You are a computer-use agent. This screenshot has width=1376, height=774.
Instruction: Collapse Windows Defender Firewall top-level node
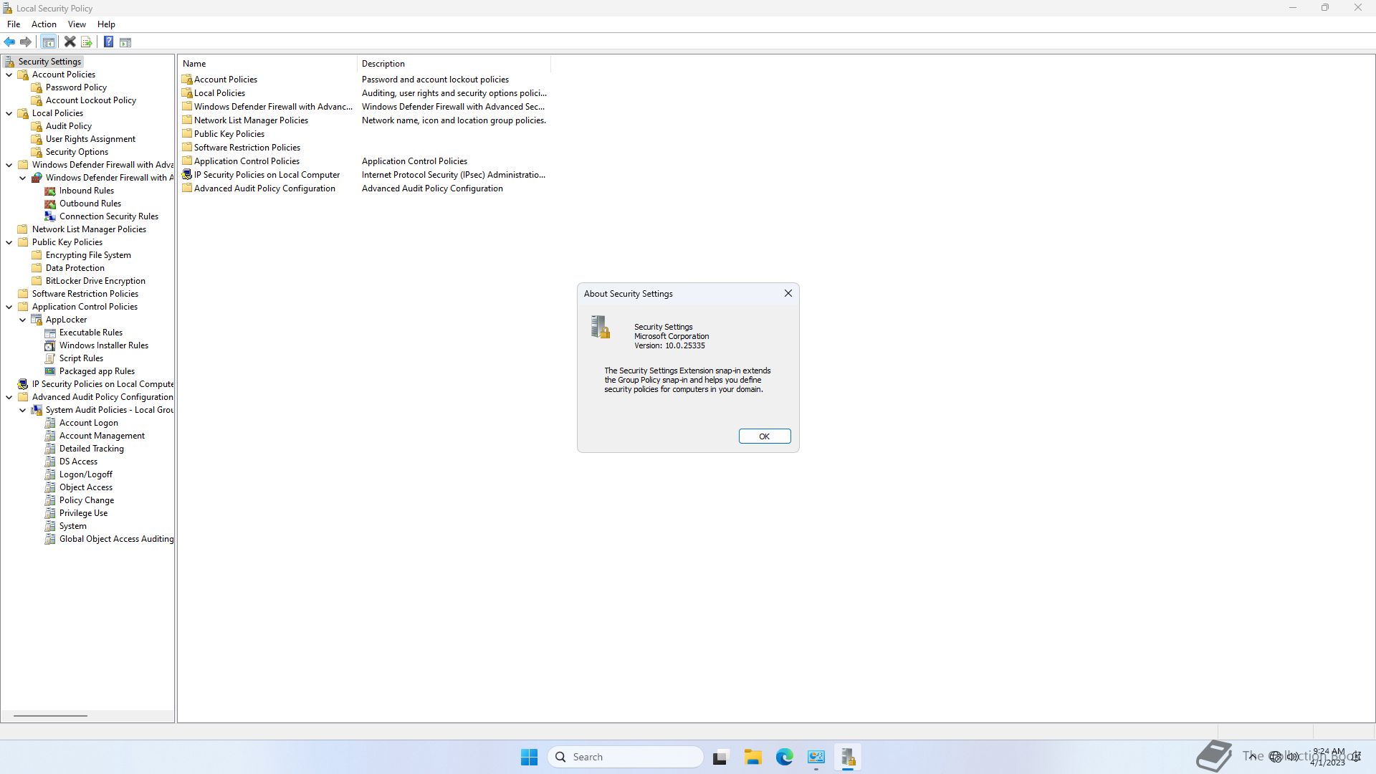pyautogui.click(x=9, y=165)
